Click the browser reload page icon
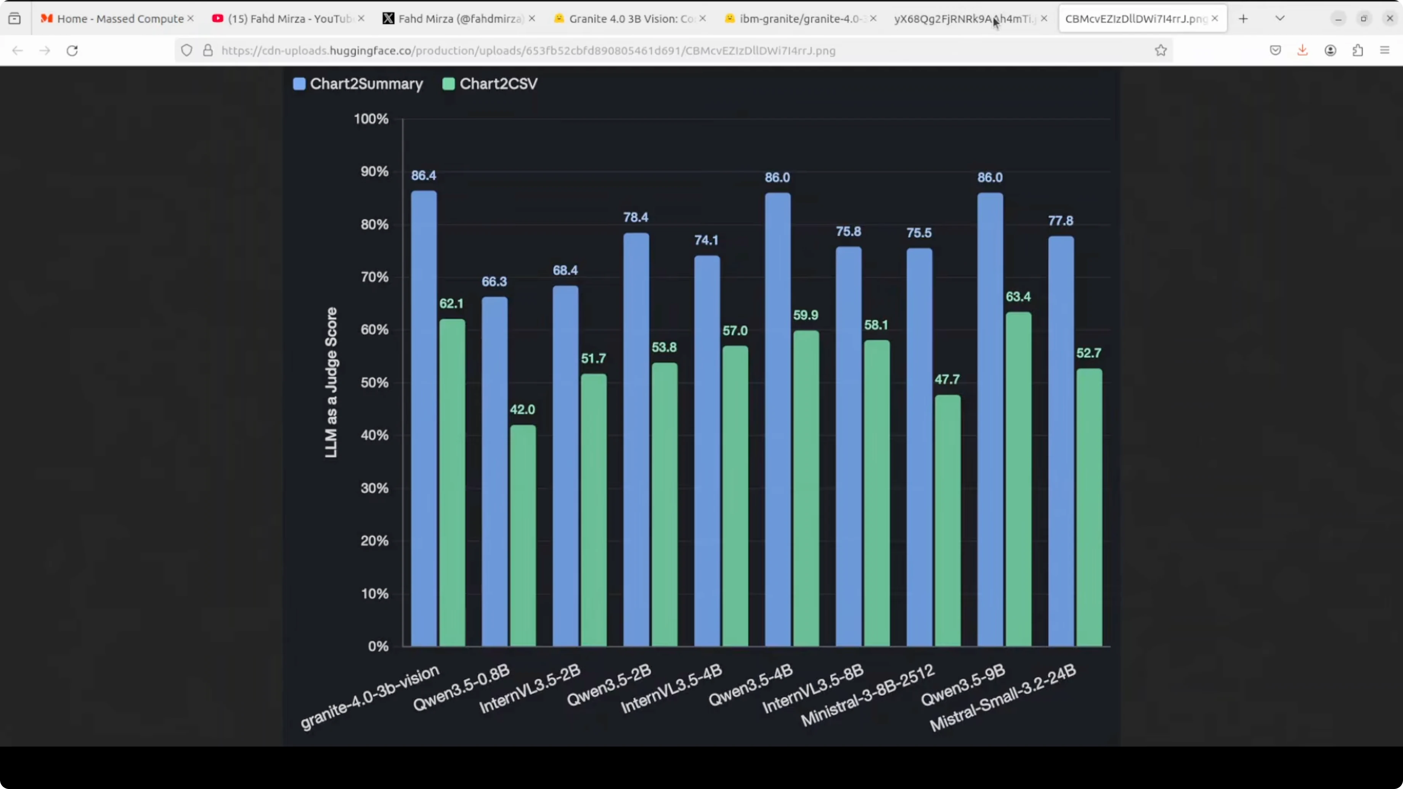The image size is (1403, 789). 72,51
